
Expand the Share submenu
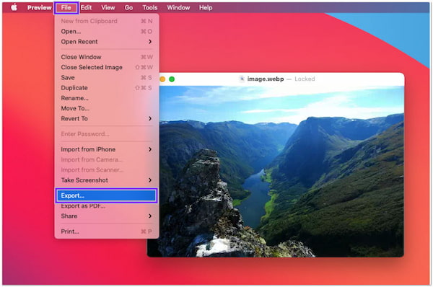point(107,216)
